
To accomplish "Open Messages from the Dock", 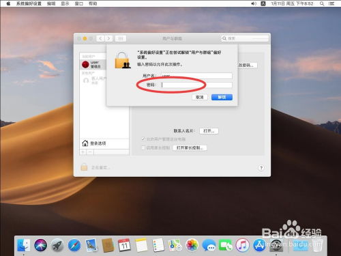I will coord(209,245).
